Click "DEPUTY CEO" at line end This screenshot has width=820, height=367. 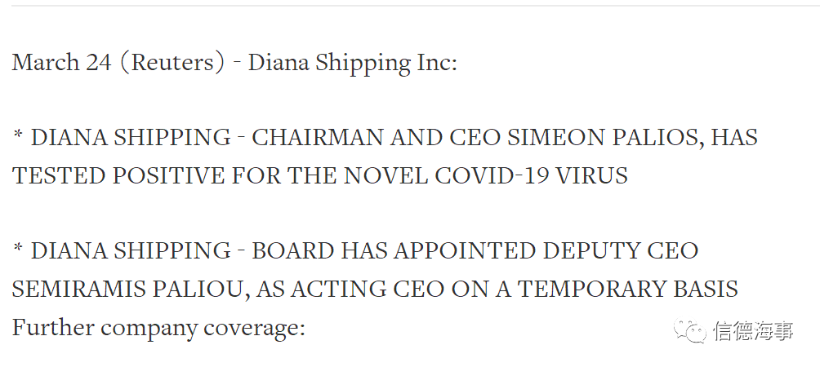tap(620, 251)
